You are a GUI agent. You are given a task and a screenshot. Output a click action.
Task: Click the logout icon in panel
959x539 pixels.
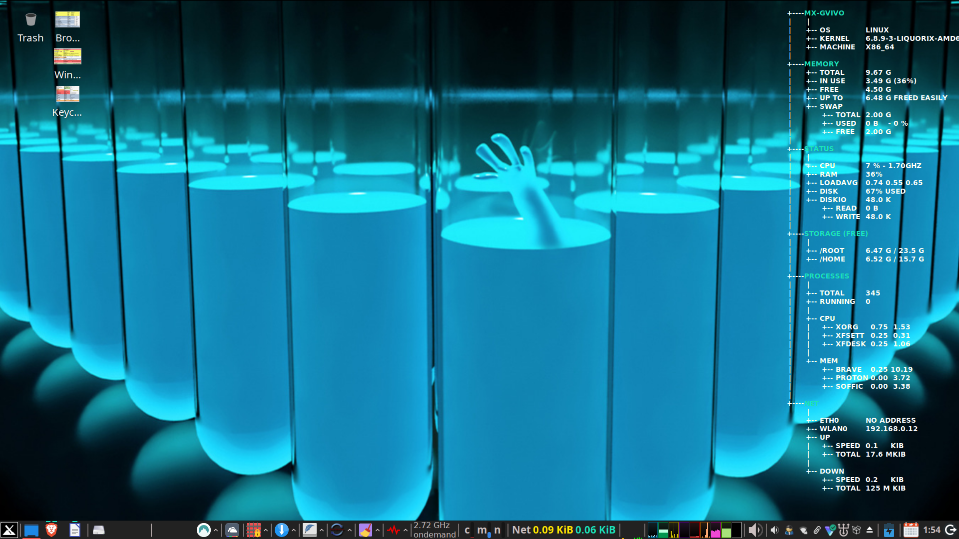click(x=951, y=530)
